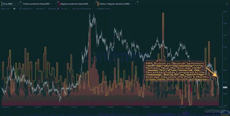Click the chart settings icon at top right
The image size is (230, 116).
click(x=227, y=4)
